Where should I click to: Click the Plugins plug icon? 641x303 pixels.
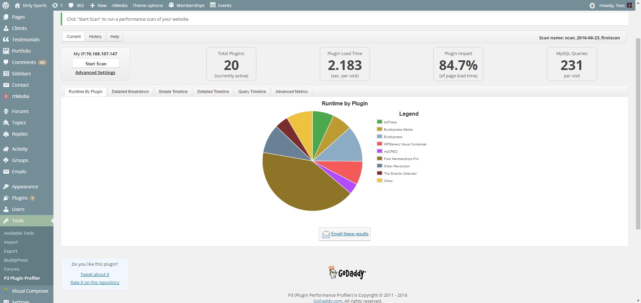(x=6, y=198)
